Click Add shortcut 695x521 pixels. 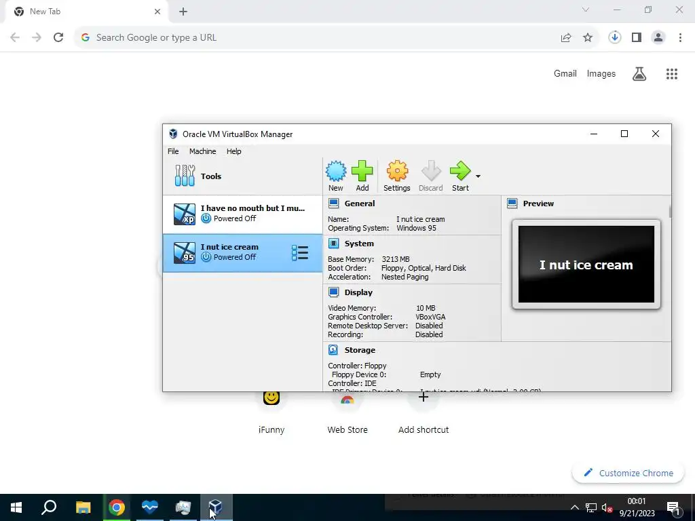(424, 412)
